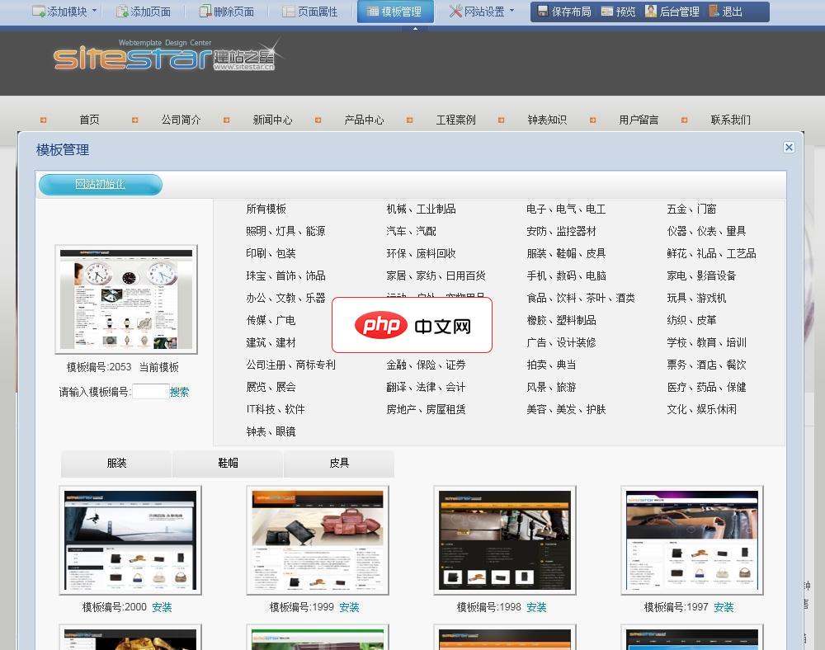Switch to the 鞋帽 template tab
This screenshot has height=650, width=825.
pyautogui.click(x=228, y=464)
